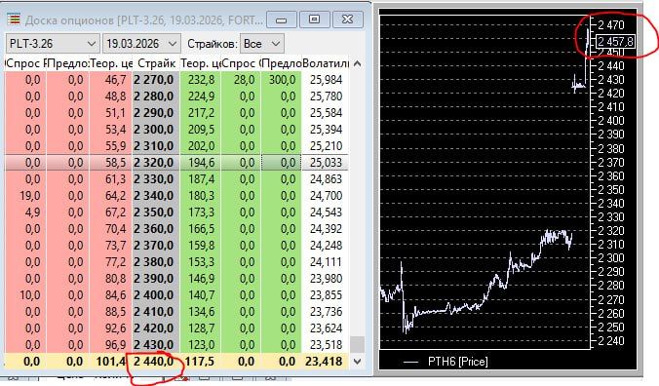Click theoretical price 101,4 in the 2 440,0 row
The width and height of the screenshot is (659, 386).
(111, 362)
